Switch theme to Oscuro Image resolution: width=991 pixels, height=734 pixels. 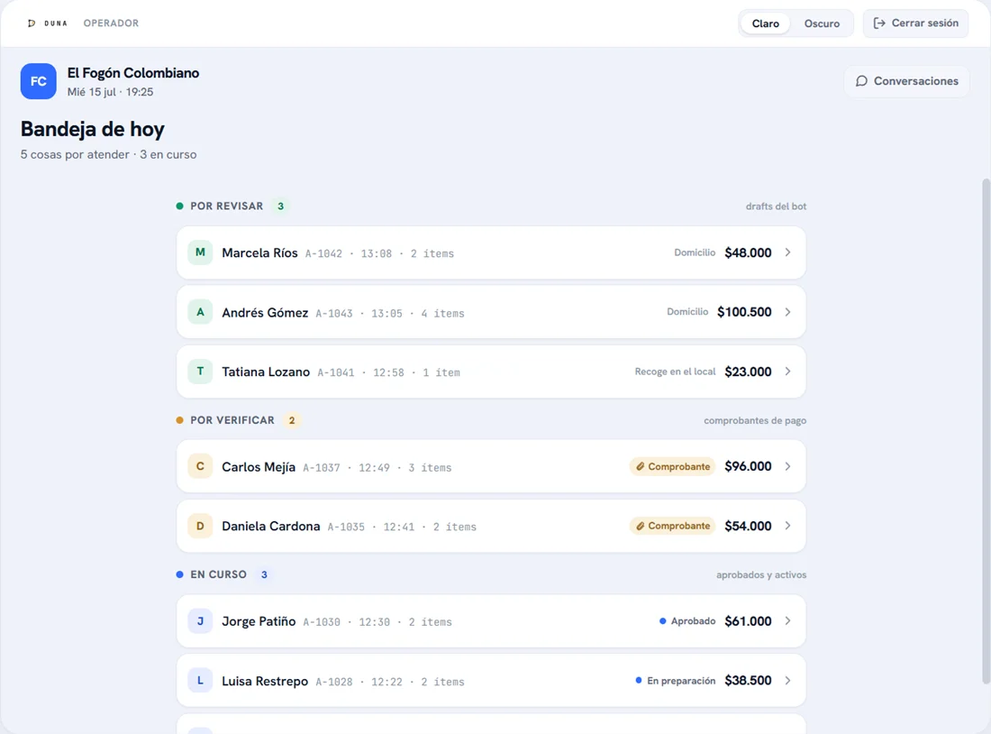822,23
